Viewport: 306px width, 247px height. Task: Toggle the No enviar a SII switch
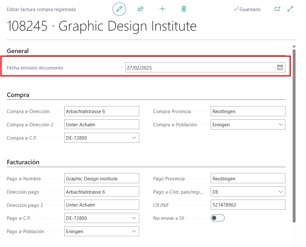point(217,218)
